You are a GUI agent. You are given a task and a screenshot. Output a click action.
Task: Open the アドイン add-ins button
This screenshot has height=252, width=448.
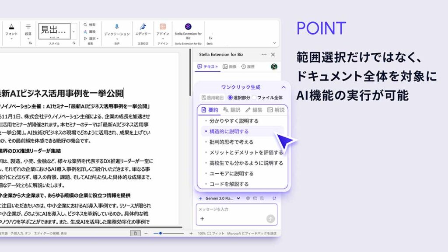pyautogui.click(x=163, y=31)
